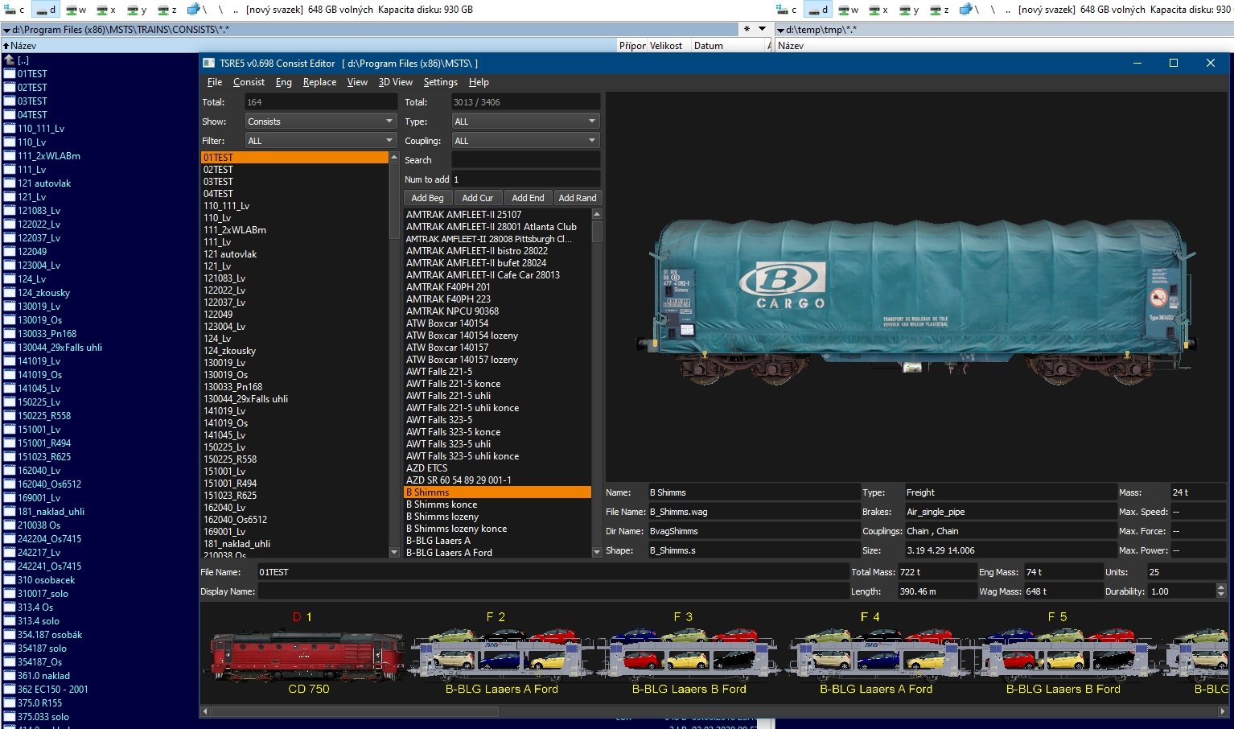Screen dimensions: 1234x729
Task: Open the network drive icon in left panel
Action: 194,10
